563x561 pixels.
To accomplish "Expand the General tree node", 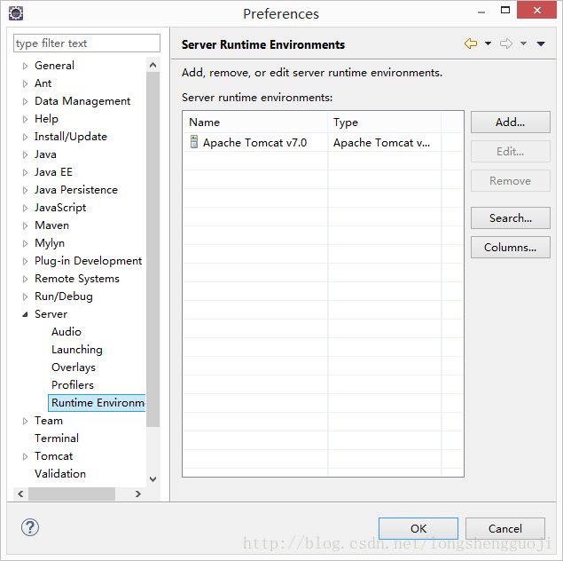I will coord(25,66).
